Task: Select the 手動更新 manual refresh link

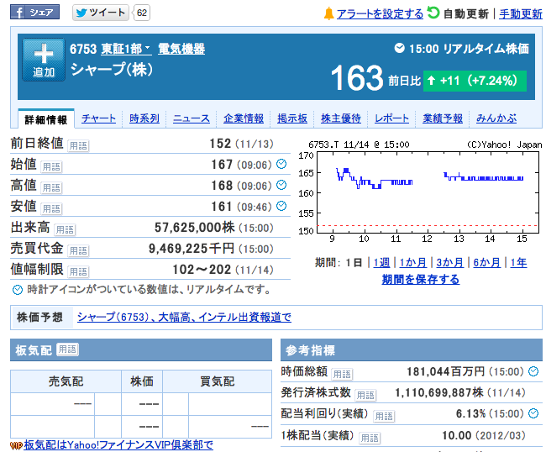Action: tap(521, 14)
